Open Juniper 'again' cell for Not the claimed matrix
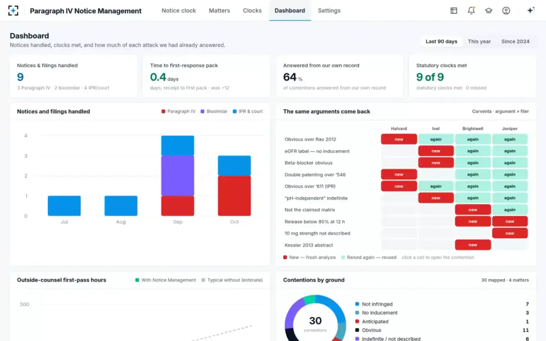 (x=510, y=210)
